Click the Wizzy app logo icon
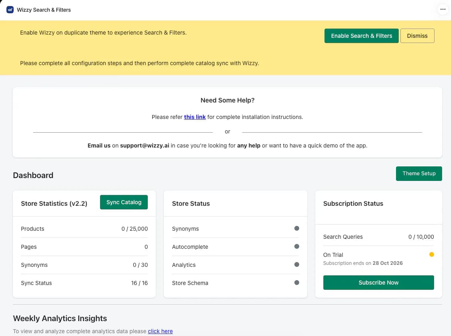The width and height of the screenshot is (451, 336). (10, 10)
